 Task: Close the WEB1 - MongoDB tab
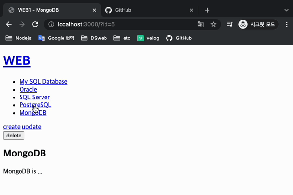tap(94, 10)
